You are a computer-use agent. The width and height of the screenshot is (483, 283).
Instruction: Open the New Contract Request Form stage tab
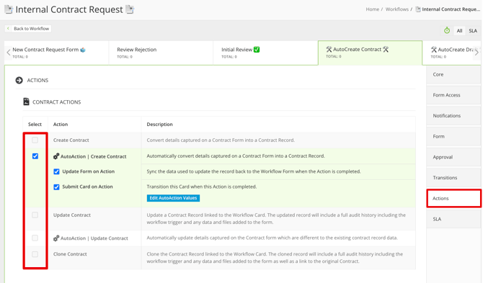coord(56,53)
